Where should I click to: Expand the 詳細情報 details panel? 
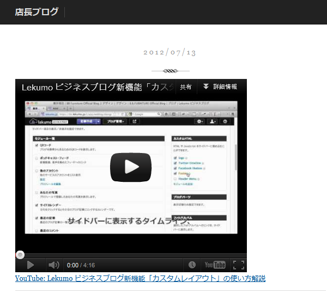click(220, 87)
